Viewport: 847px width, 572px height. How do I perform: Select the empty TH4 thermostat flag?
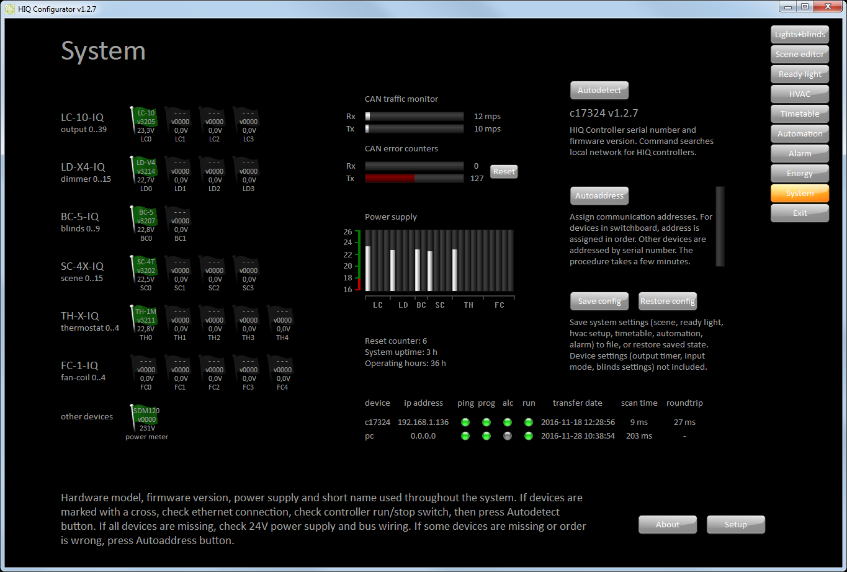(x=282, y=320)
